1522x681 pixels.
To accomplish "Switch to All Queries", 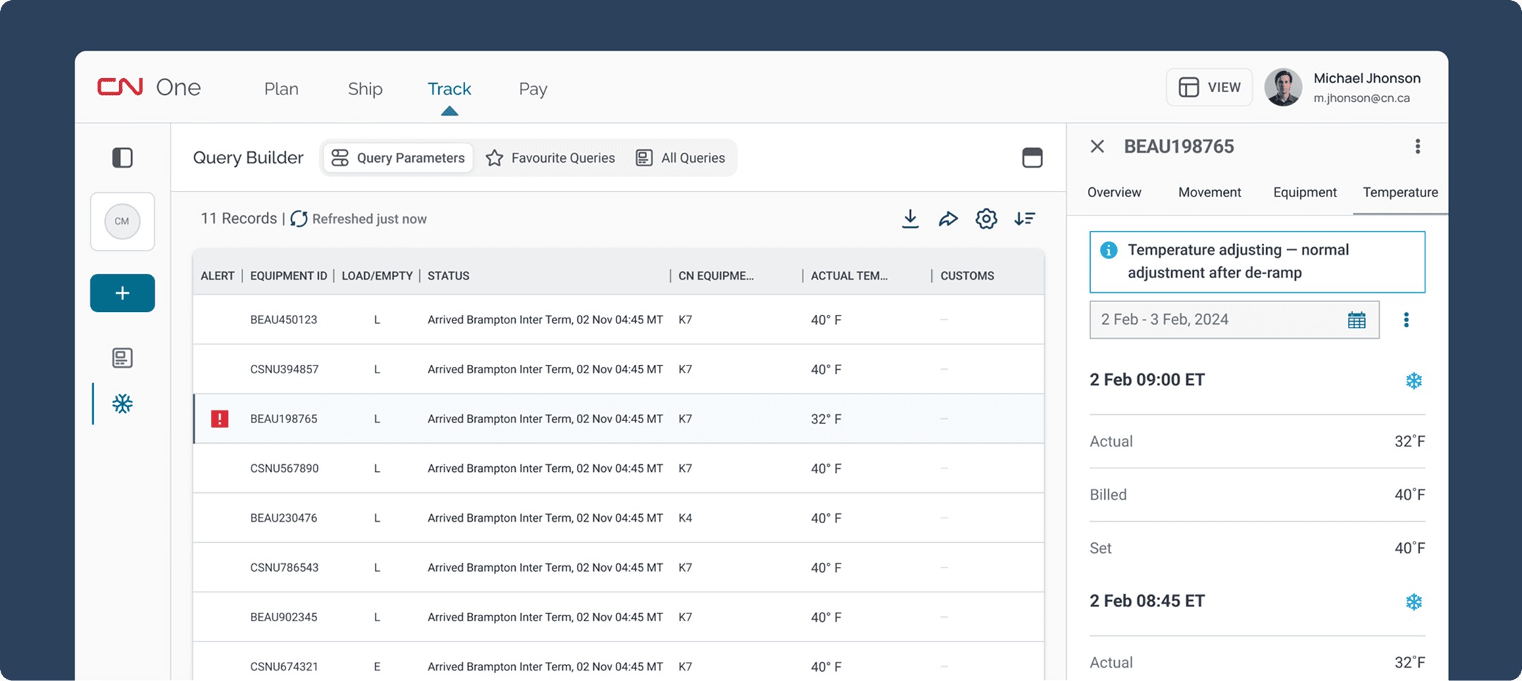I will point(681,158).
